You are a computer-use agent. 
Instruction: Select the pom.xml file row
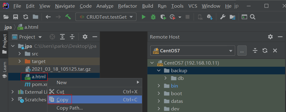click(x=28, y=84)
